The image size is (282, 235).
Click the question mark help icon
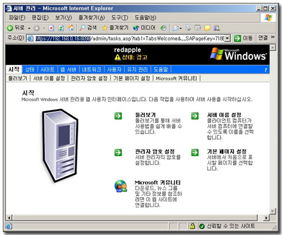click(x=265, y=70)
